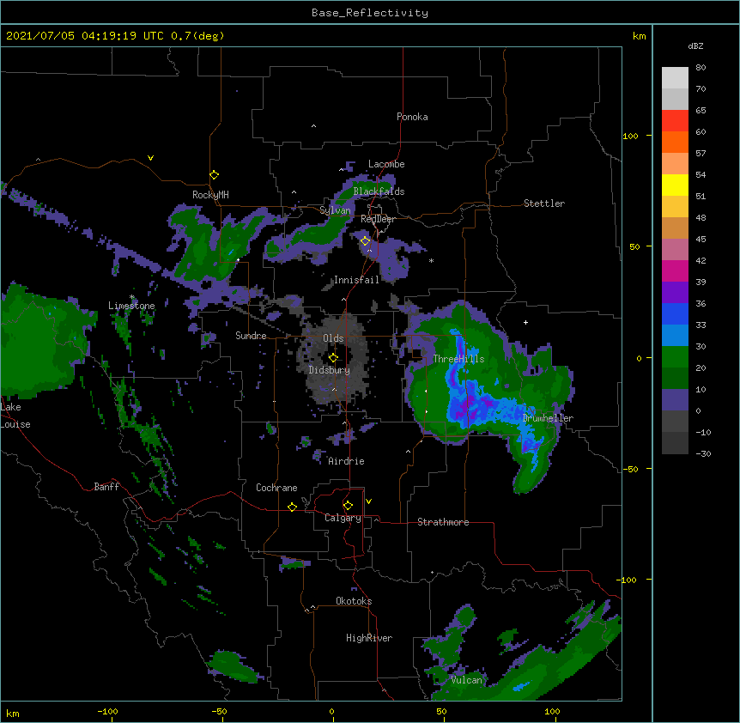Pick the dusty pink swatch in the dBZ legend
740x723 pixels.
675,250
